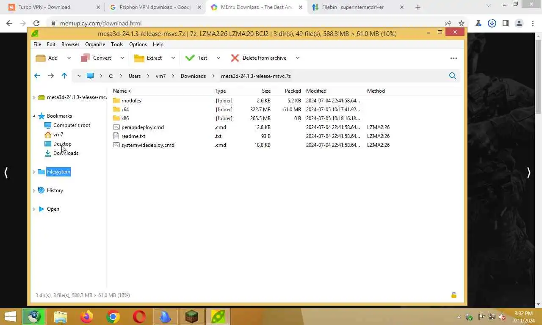
Task: Expand the History tree node
Action: pyautogui.click(x=34, y=190)
